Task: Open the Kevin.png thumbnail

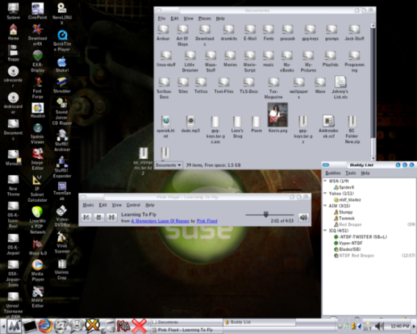Action: pyautogui.click(x=278, y=115)
